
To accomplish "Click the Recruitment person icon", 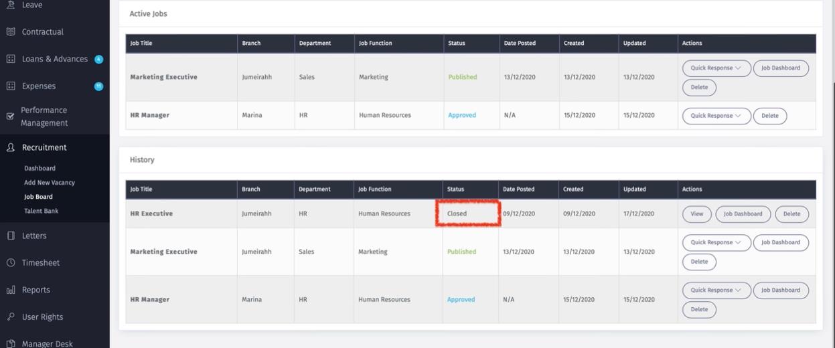I will tap(11, 148).
